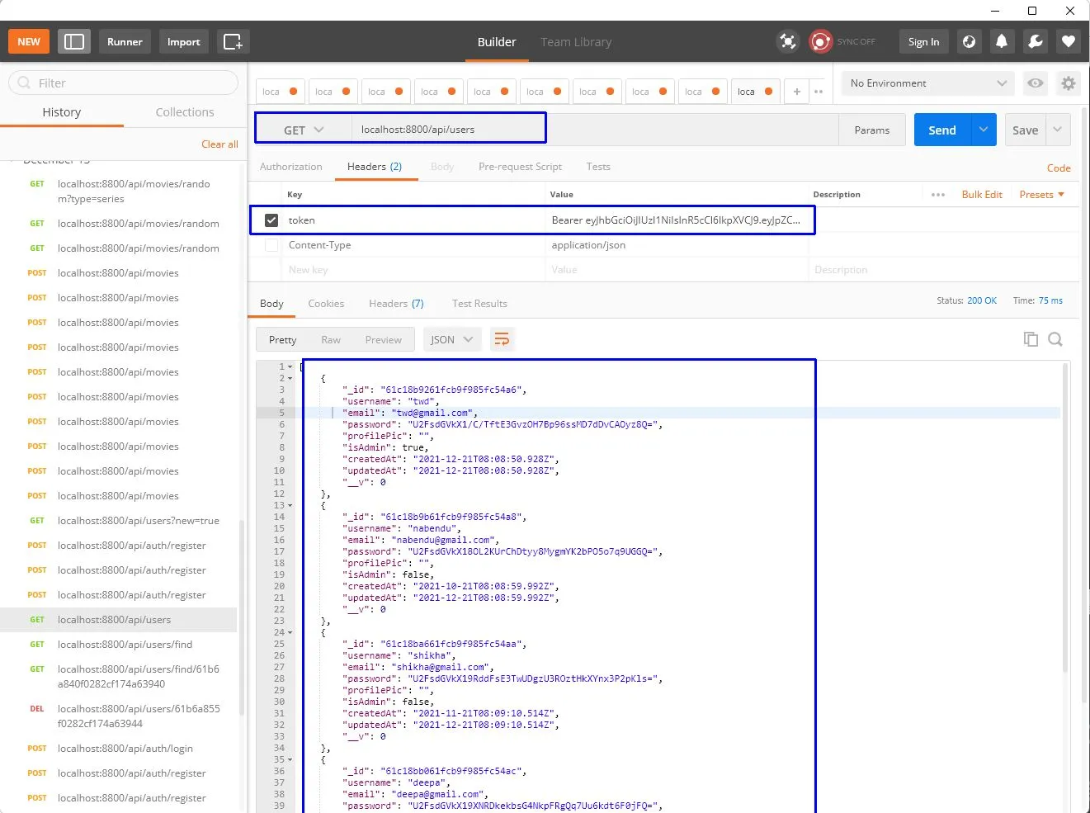
Task: Click the Save button
Action: [x=1026, y=130]
